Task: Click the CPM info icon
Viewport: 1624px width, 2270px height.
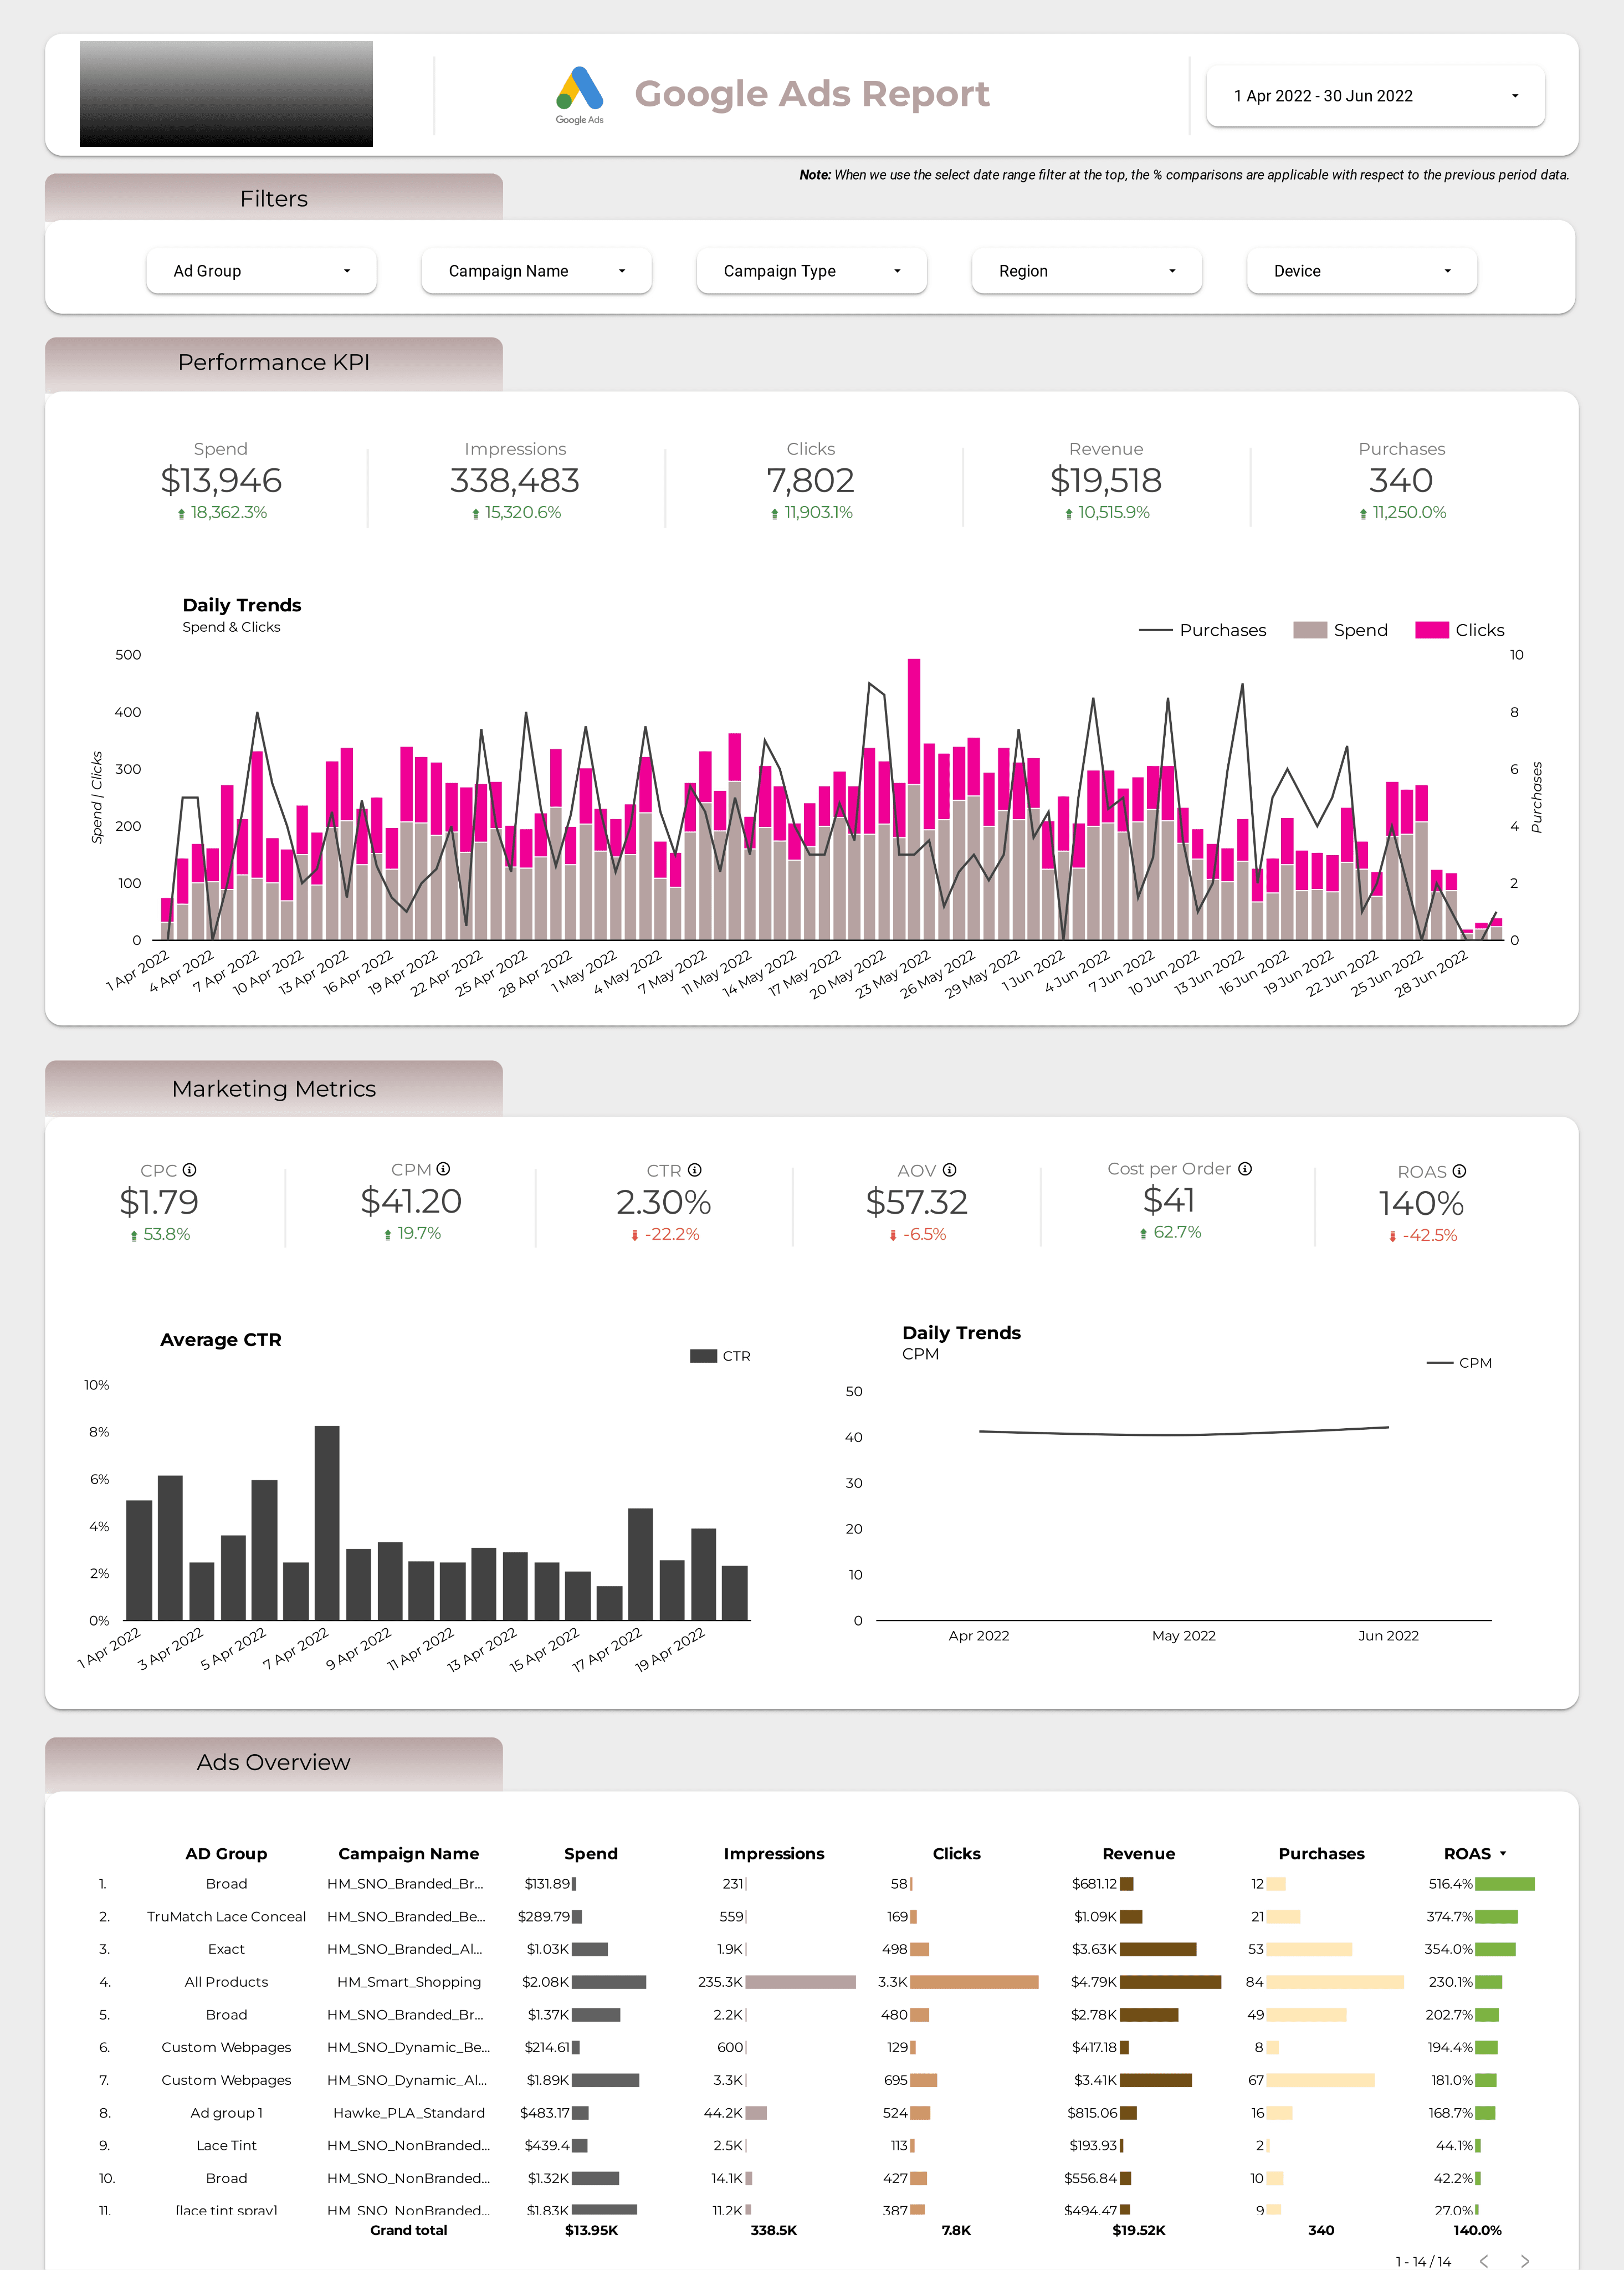Action: pos(444,1169)
